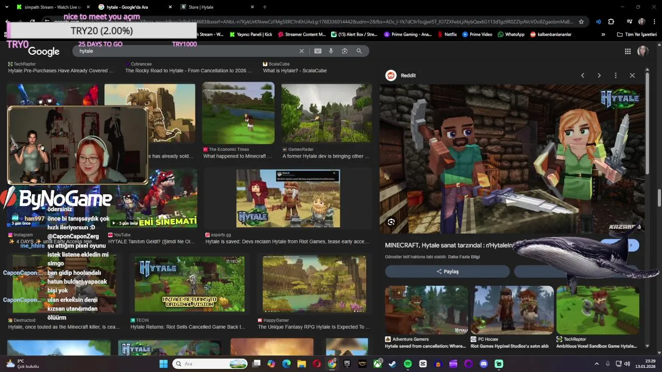662x372 pixels.
Task: Open Xbox app from the taskbar
Action: 378,364
